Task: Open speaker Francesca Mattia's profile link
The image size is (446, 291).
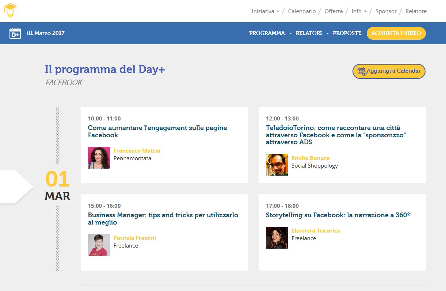Action: click(x=137, y=151)
